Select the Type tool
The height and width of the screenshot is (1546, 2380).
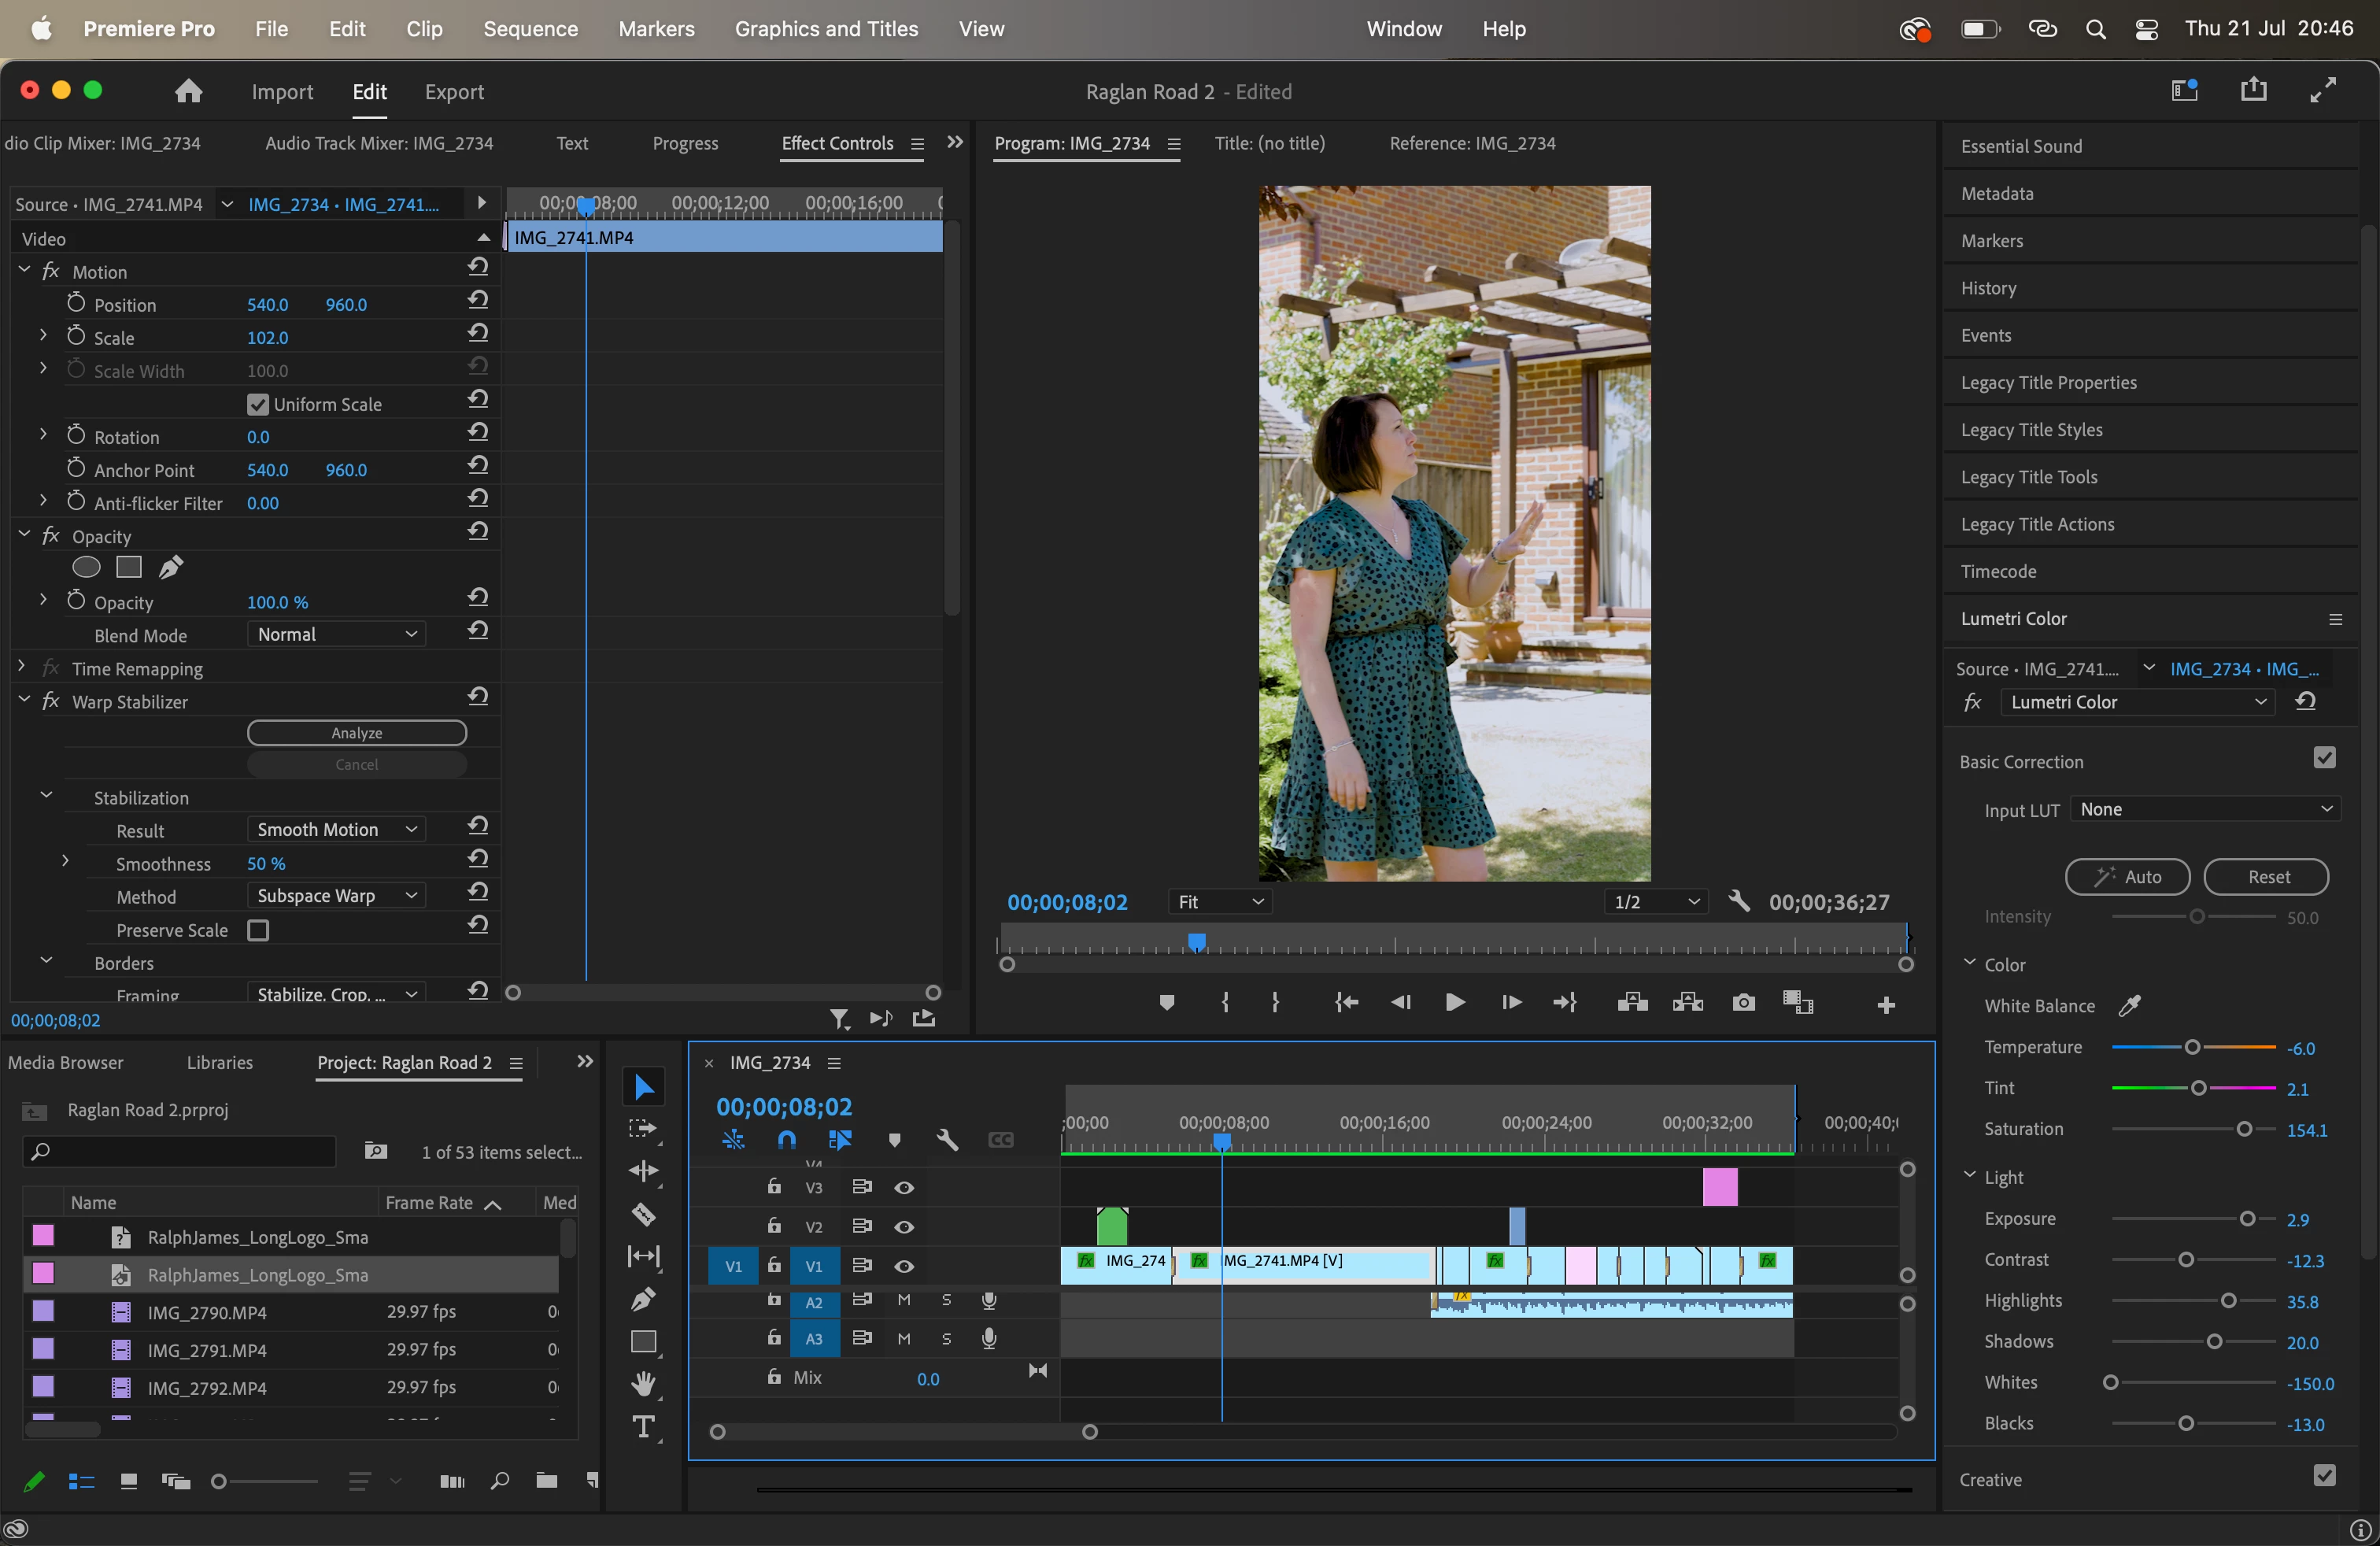pos(643,1426)
